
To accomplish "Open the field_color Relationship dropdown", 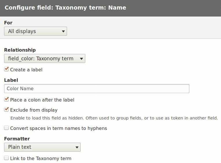I will click(x=45, y=59).
